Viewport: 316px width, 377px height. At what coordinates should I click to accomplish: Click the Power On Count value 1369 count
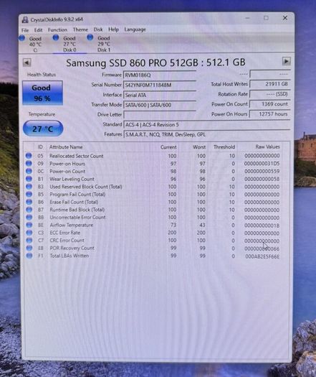(270, 104)
